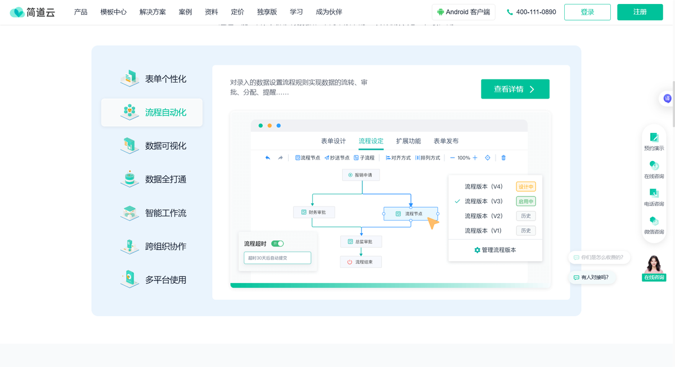This screenshot has height=367, width=675.
Task: Click 抄送节点 toolbar item
Action: [337, 158]
